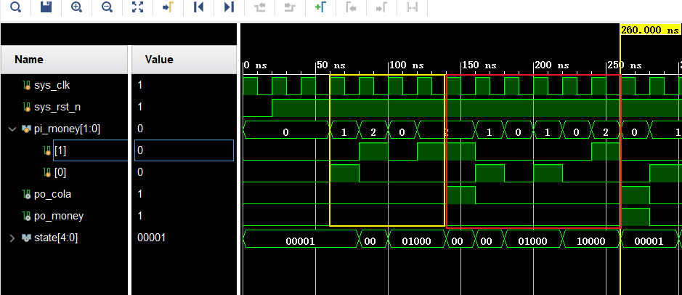Click the Add Marker icon
Screen dimensions: 682x295
[x=320, y=7]
